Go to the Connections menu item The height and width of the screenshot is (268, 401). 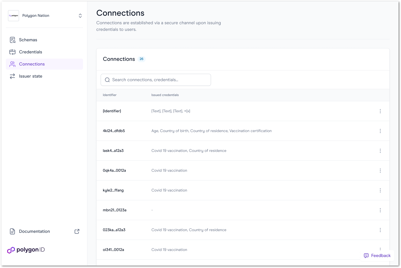click(x=44, y=64)
